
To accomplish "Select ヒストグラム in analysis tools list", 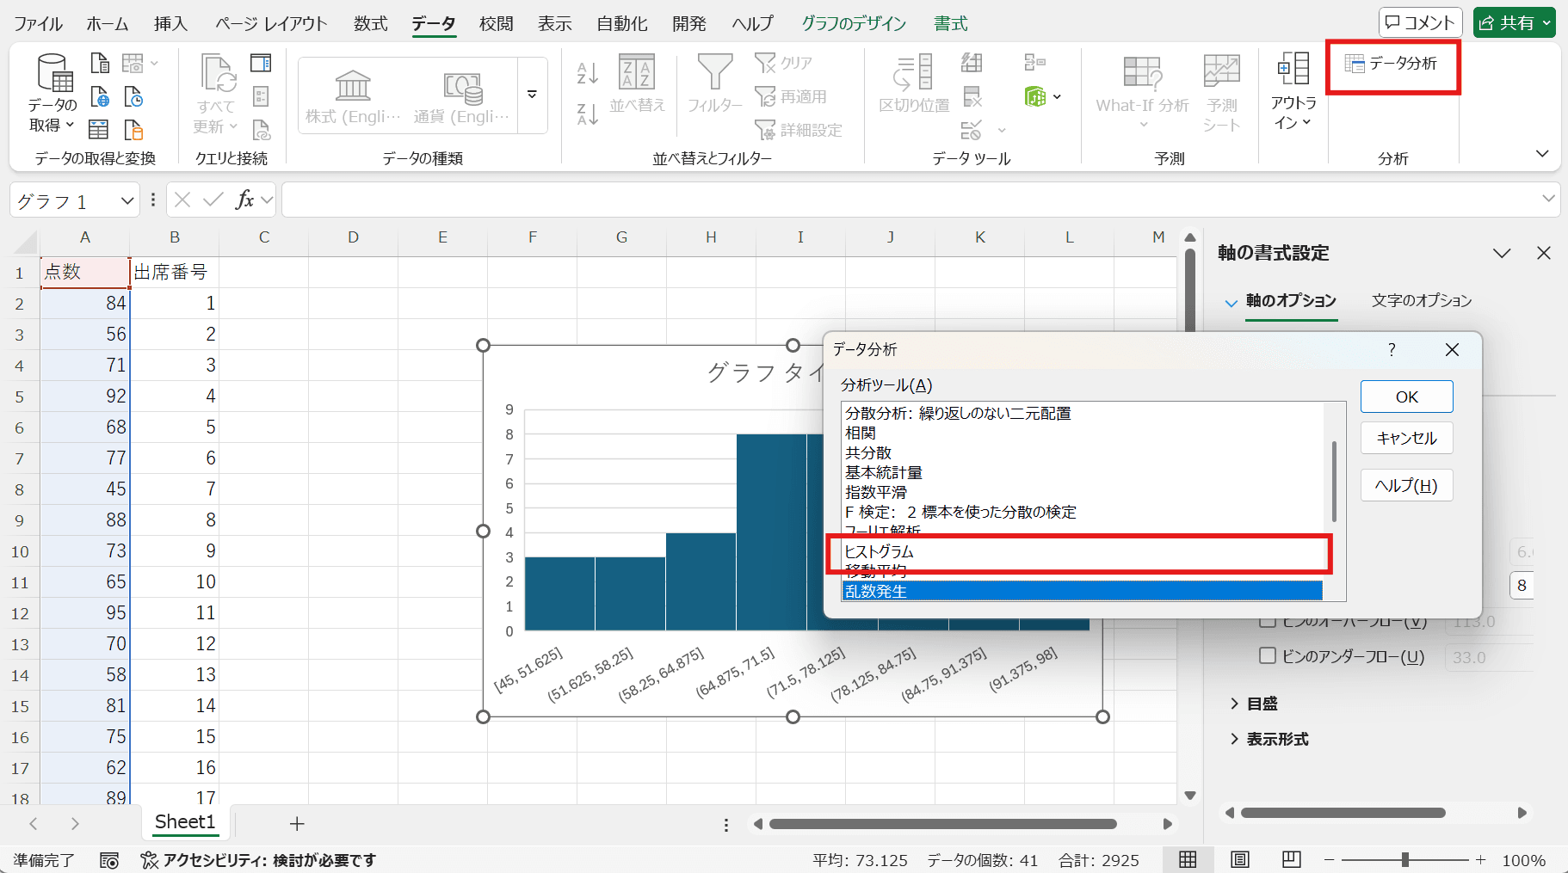I will (880, 551).
